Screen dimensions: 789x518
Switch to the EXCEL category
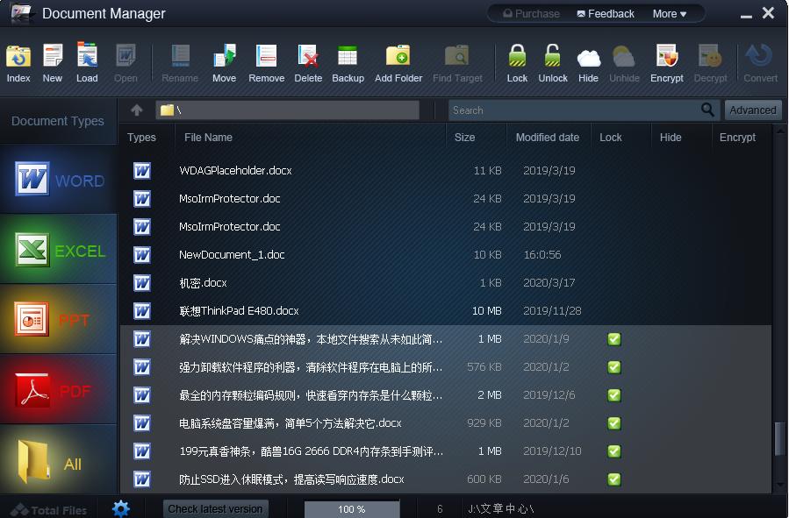(58, 250)
